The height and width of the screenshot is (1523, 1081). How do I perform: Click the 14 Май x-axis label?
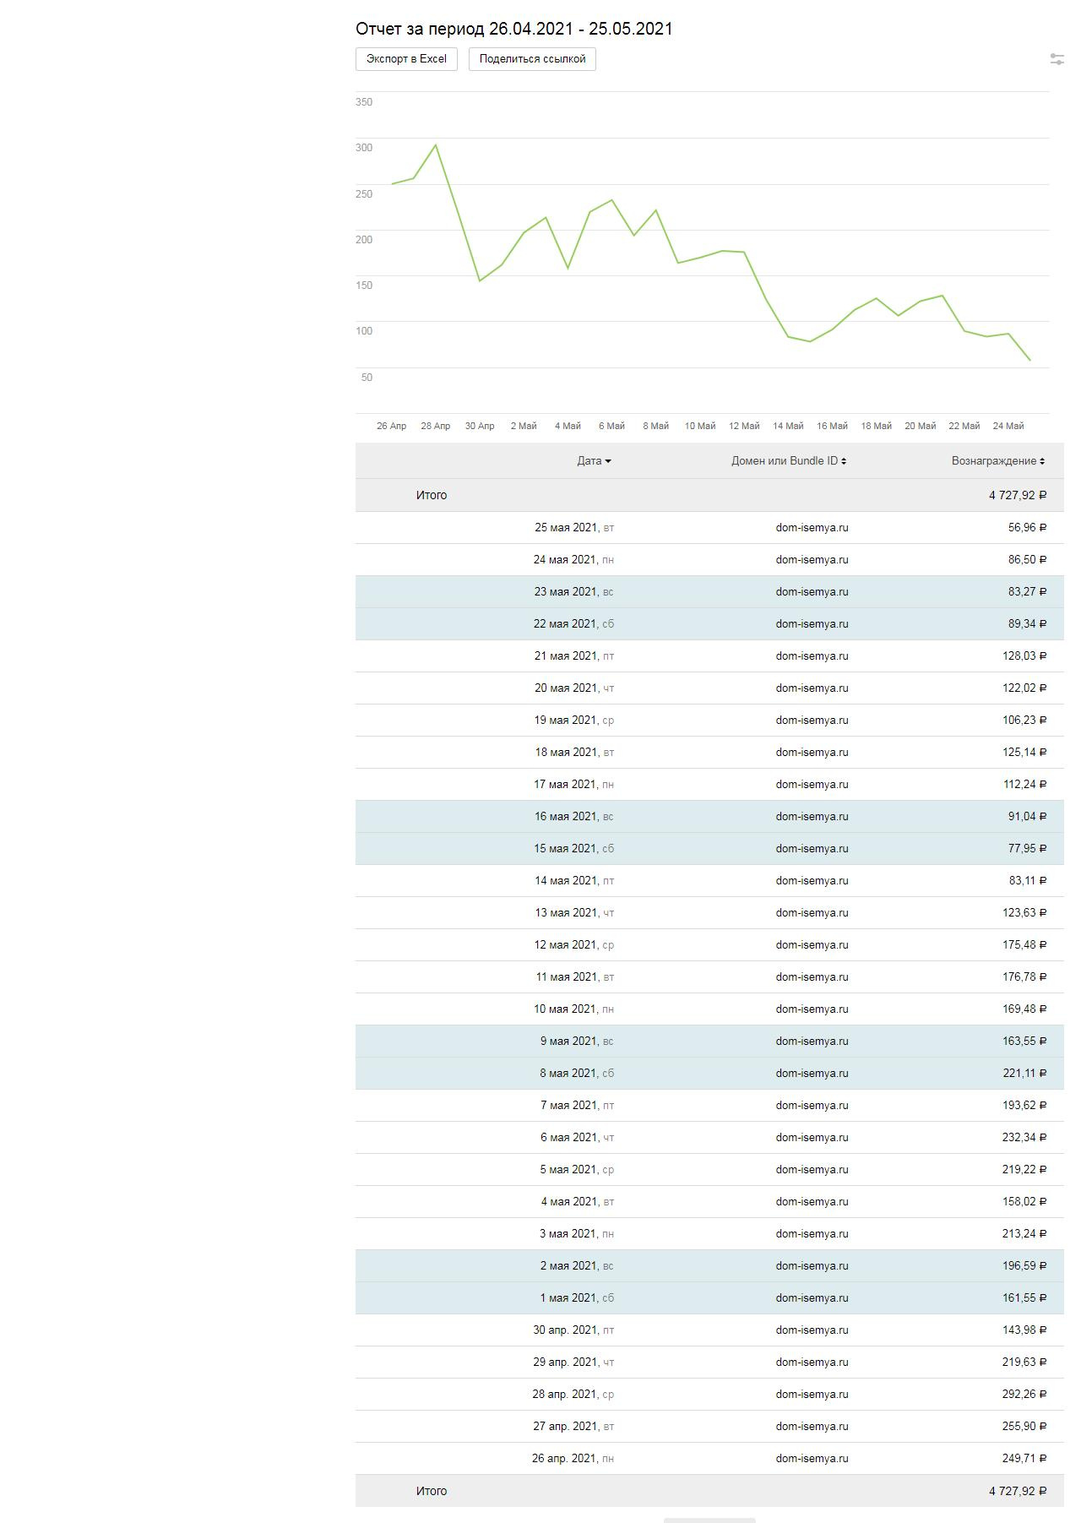click(788, 426)
